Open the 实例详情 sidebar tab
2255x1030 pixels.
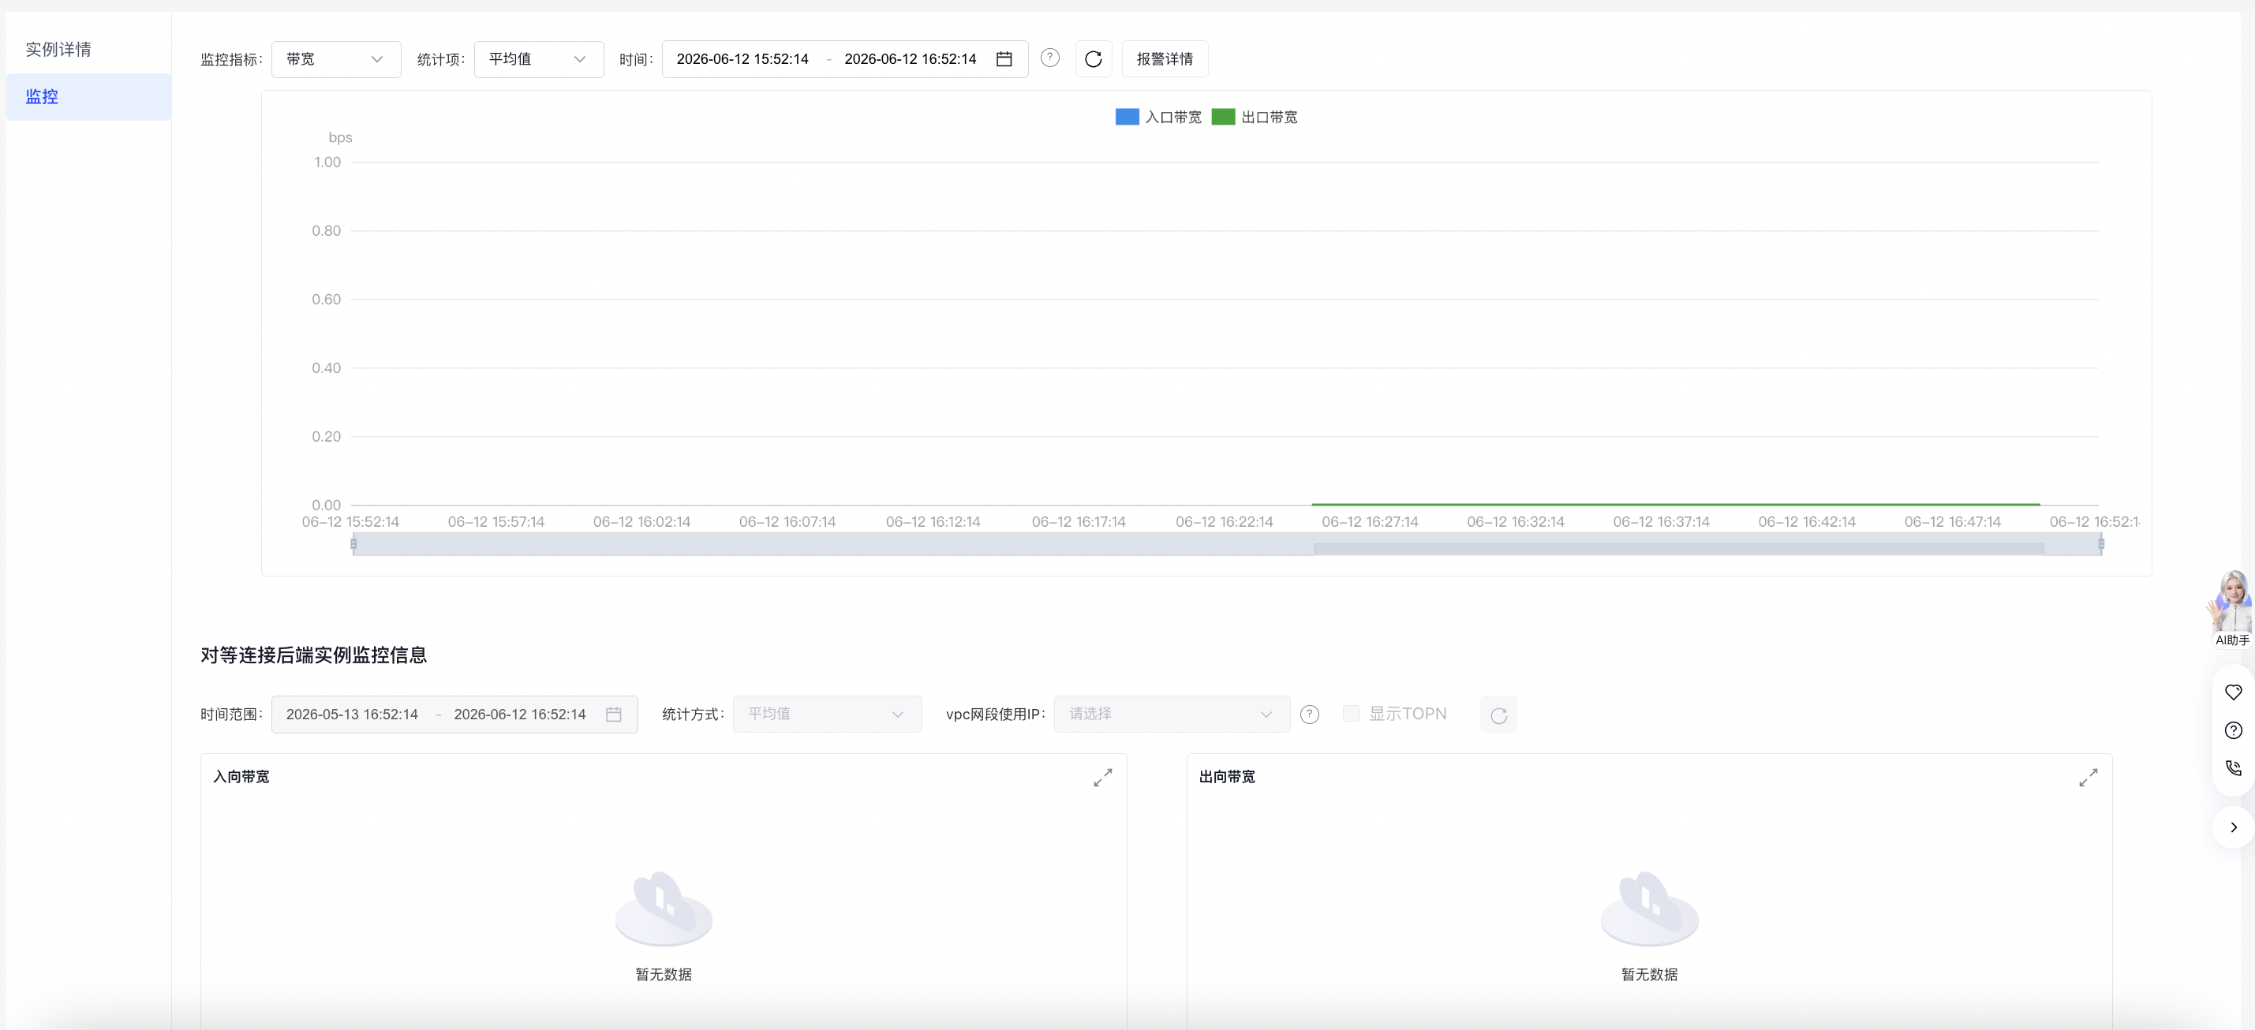[58, 49]
